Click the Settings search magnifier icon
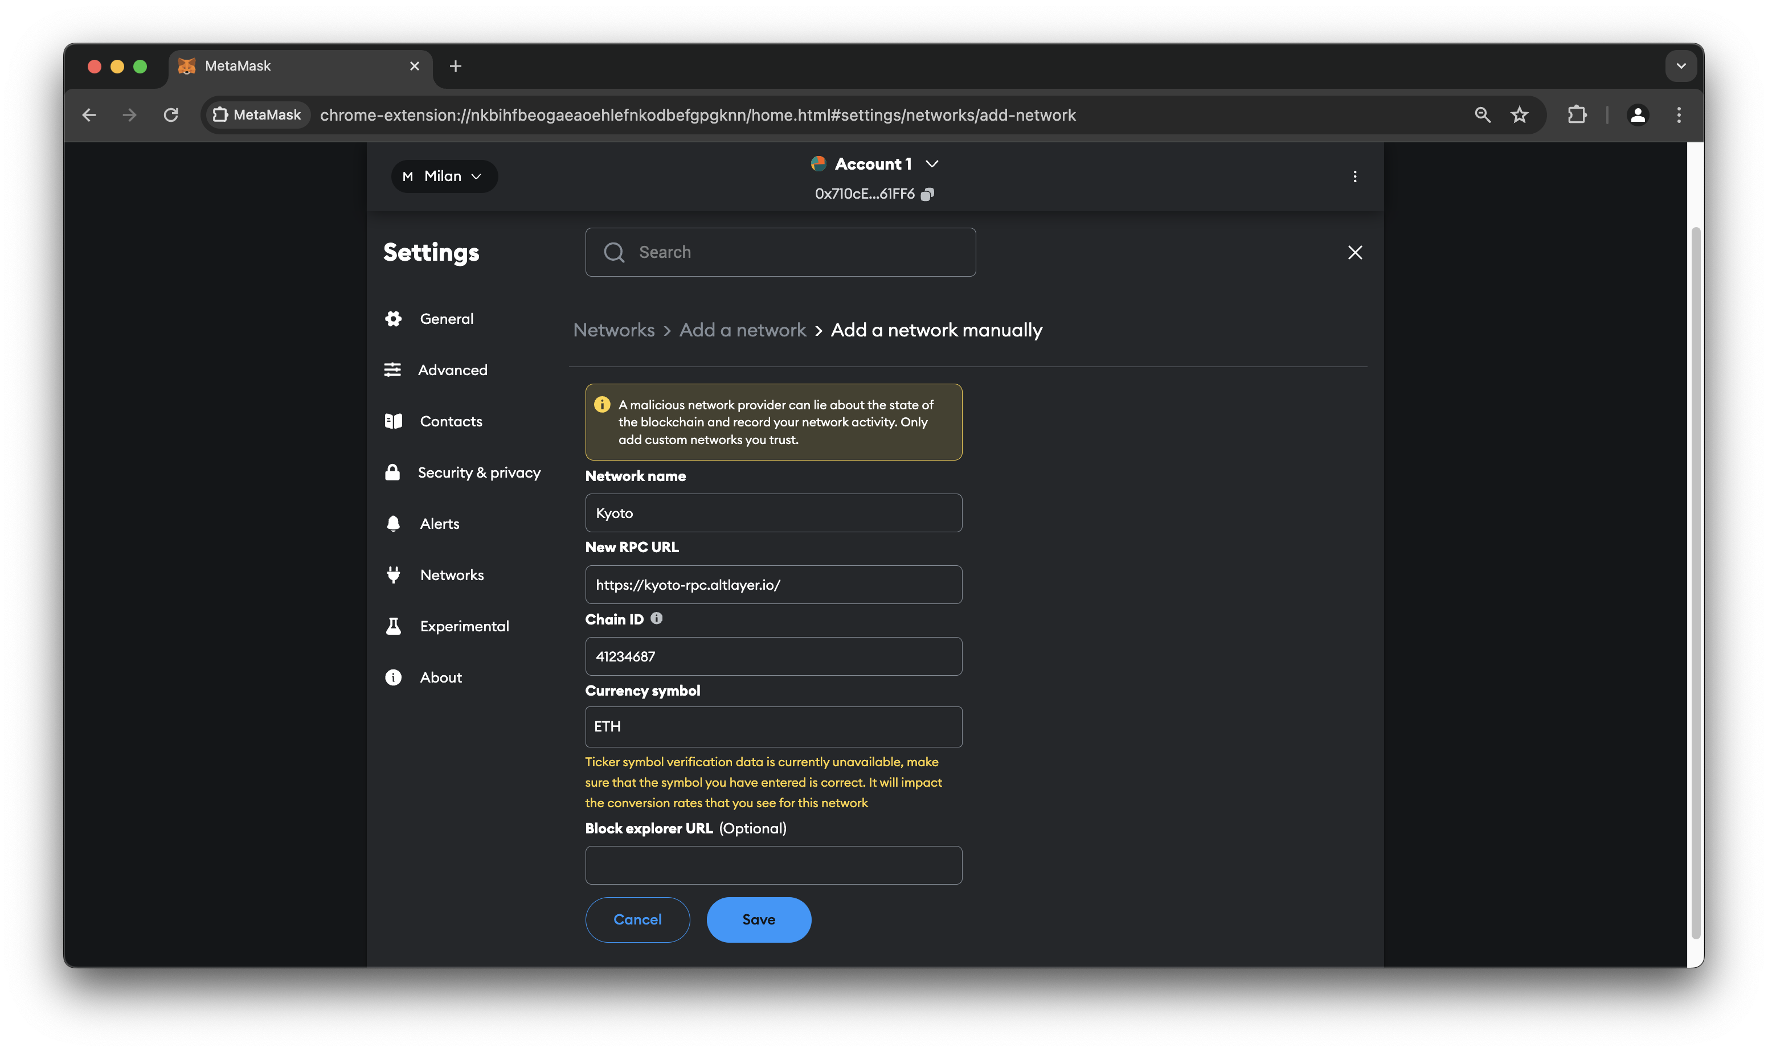The height and width of the screenshot is (1052, 1768). (614, 252)
